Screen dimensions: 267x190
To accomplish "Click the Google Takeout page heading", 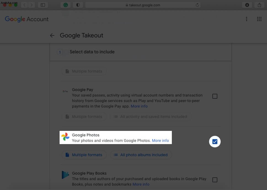I will (x=82, y=35).
